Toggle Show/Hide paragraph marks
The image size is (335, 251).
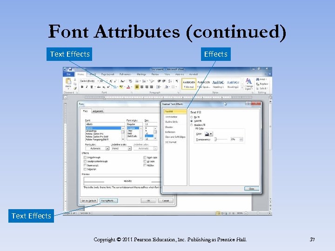[x=177, y=81]
